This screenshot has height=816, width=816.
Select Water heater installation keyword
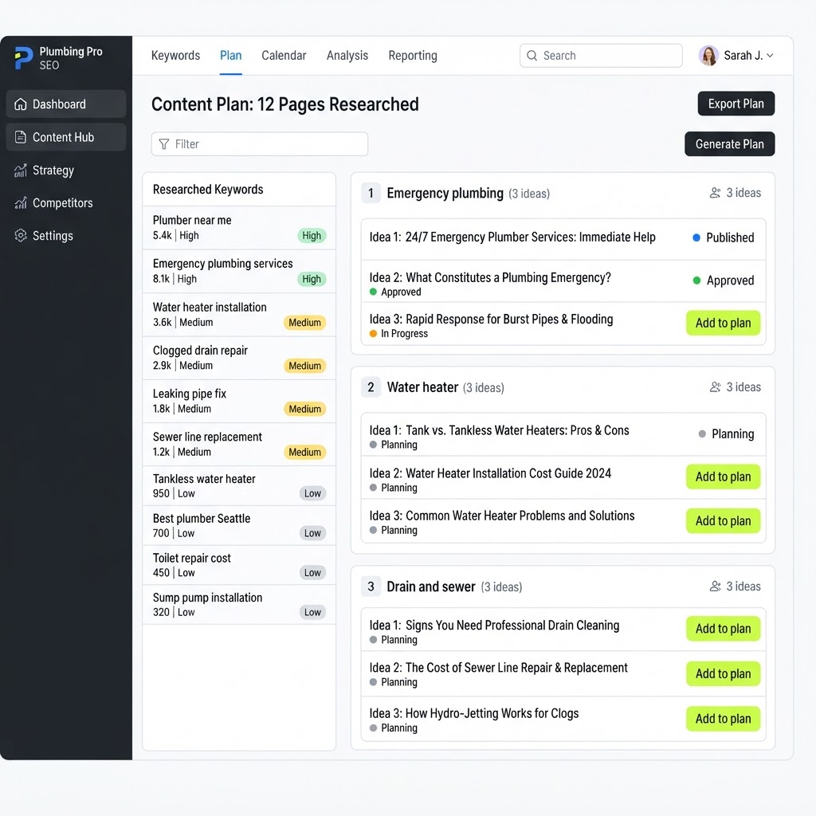tap(239, 314)
